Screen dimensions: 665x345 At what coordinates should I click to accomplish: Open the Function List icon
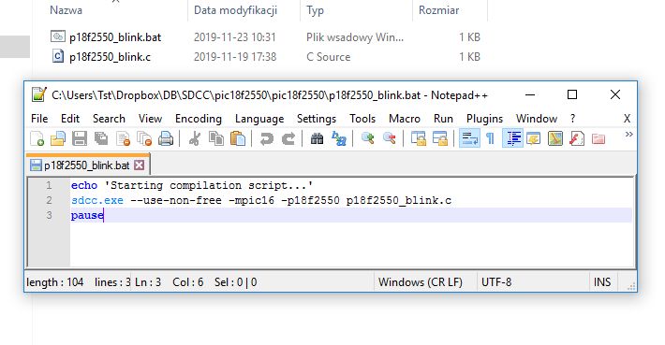click(x=577, y=139)
